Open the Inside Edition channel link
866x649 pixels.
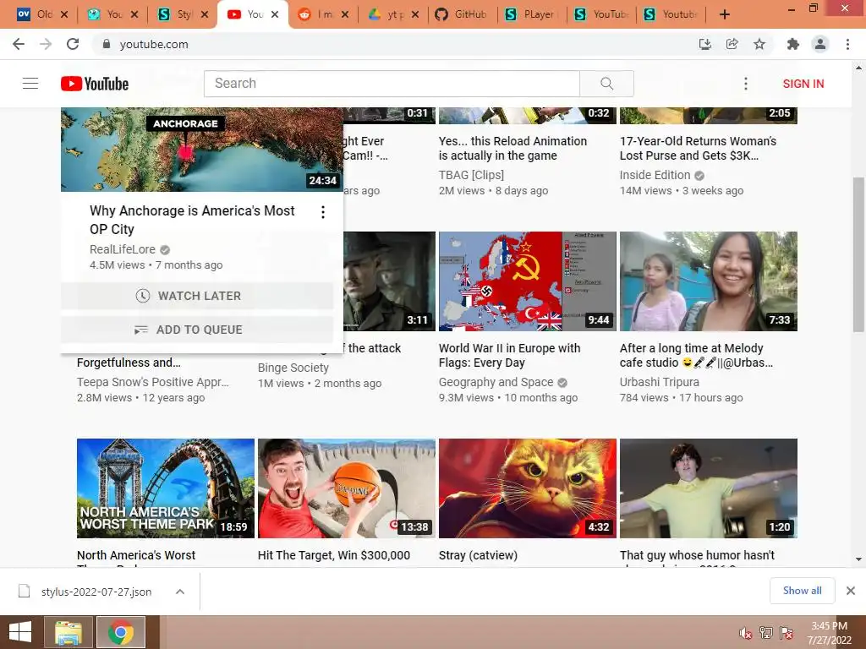(x=655, y=175)
